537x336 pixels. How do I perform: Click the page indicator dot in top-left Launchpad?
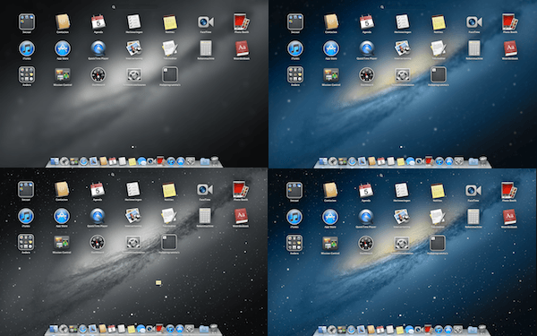pos(132,147)
